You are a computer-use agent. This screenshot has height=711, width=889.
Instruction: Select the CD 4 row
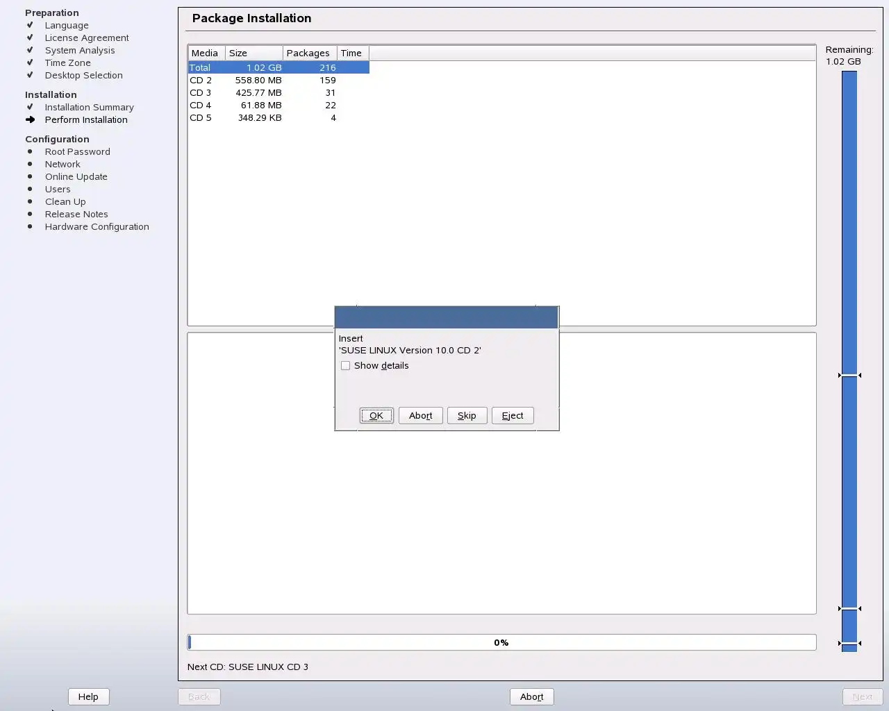[x=279, y=105]
